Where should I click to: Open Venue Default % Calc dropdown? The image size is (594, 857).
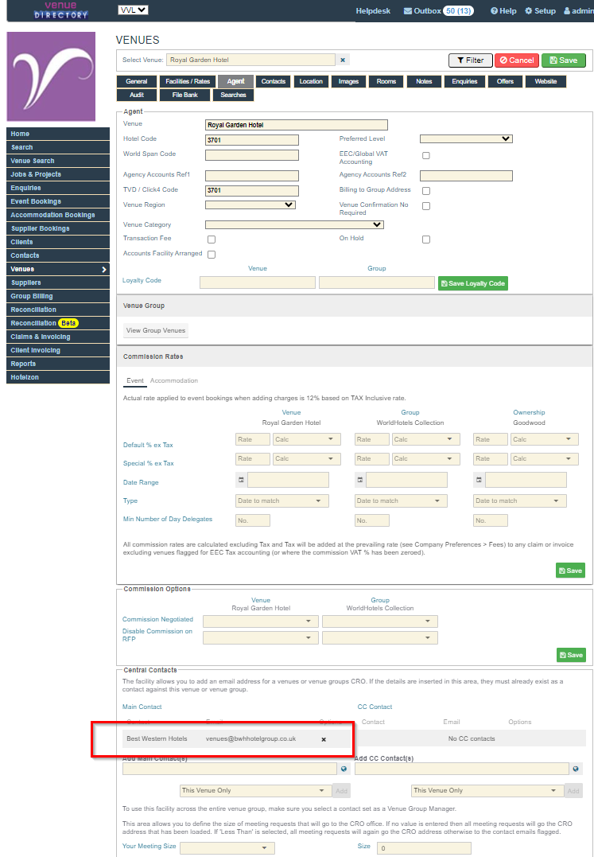click(306, 439)
